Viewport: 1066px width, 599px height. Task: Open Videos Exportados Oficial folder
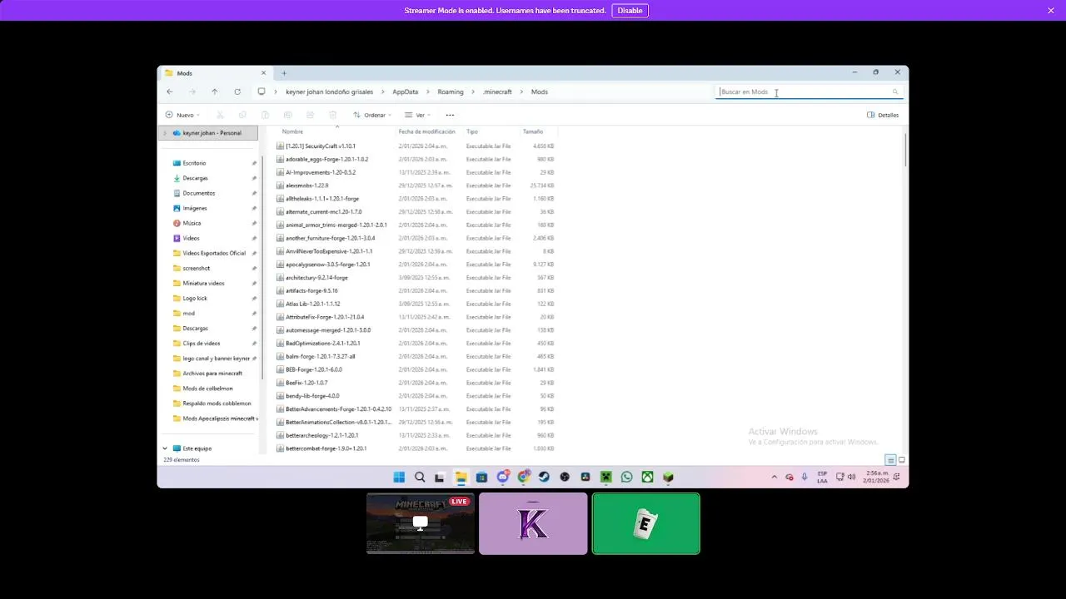click(214, 253)
